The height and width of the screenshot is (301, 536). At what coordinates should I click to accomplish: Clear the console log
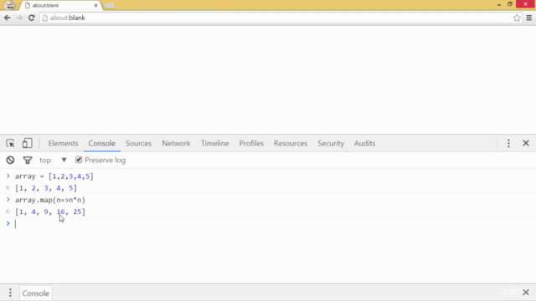tap(10, 160)
